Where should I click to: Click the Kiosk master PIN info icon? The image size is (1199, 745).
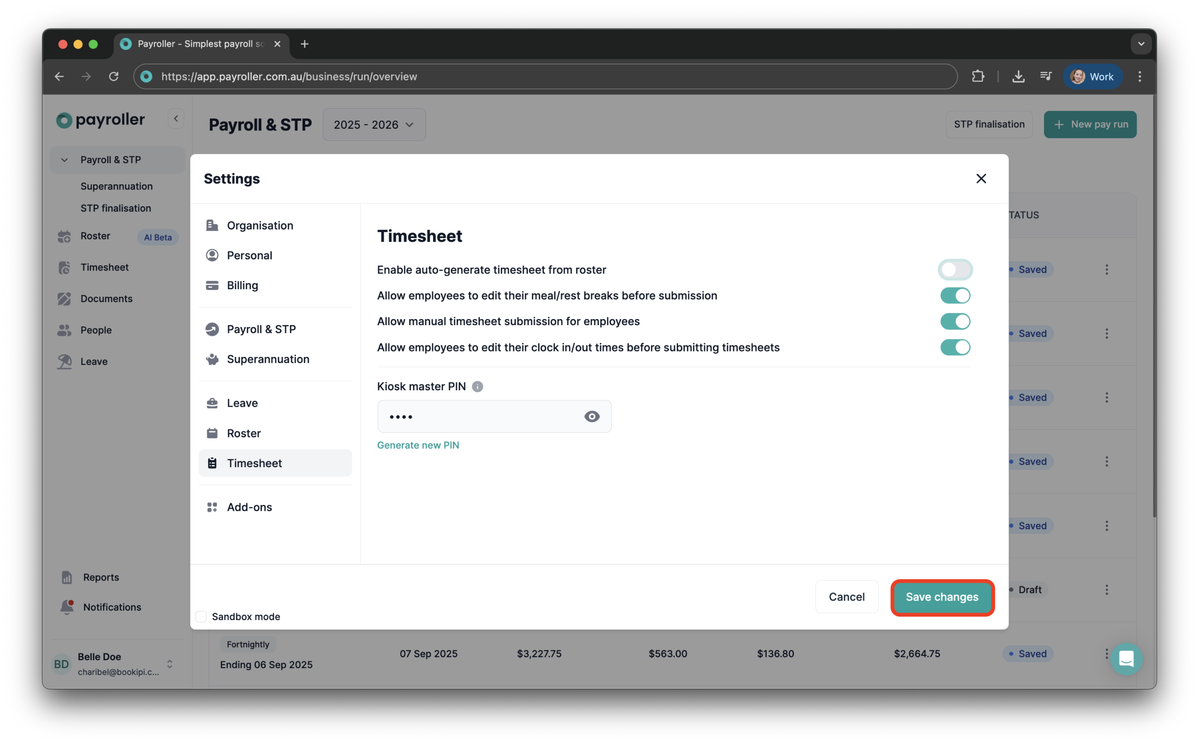[477, 386]
